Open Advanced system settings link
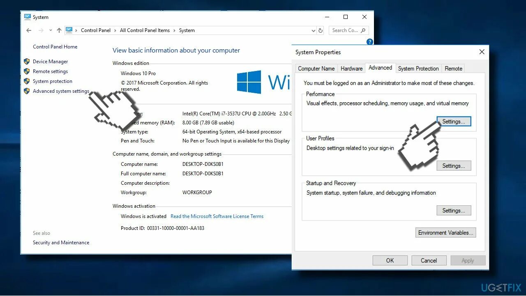Screen dimensions: 526x296 click(61, 91)
